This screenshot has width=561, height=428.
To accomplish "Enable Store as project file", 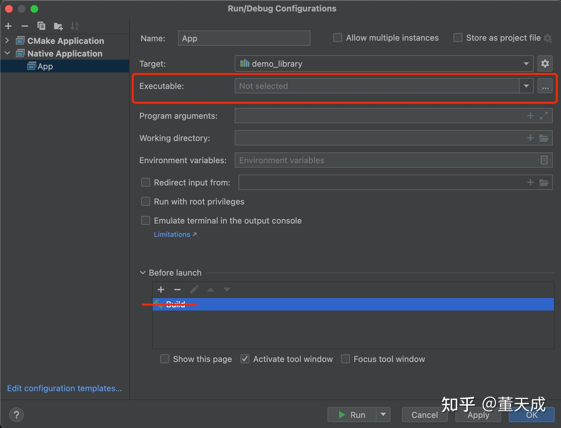I will coord(458,38).
